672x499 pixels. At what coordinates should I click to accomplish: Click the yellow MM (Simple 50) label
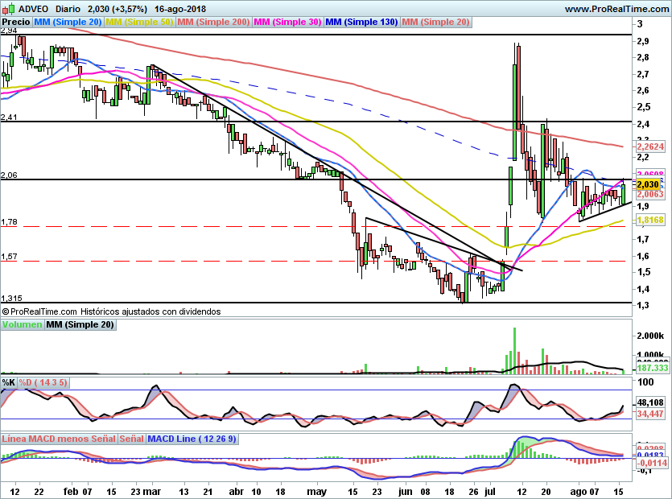point(139,22)
